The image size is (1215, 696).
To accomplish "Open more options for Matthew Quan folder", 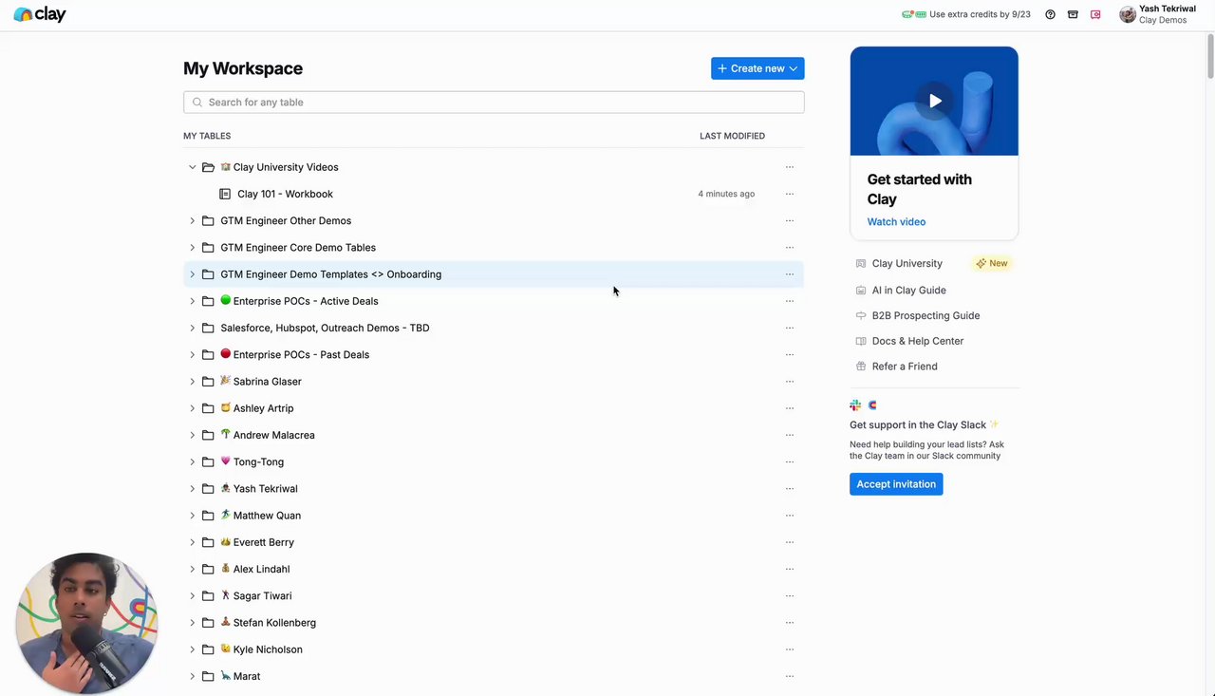I will coord(789,516).
